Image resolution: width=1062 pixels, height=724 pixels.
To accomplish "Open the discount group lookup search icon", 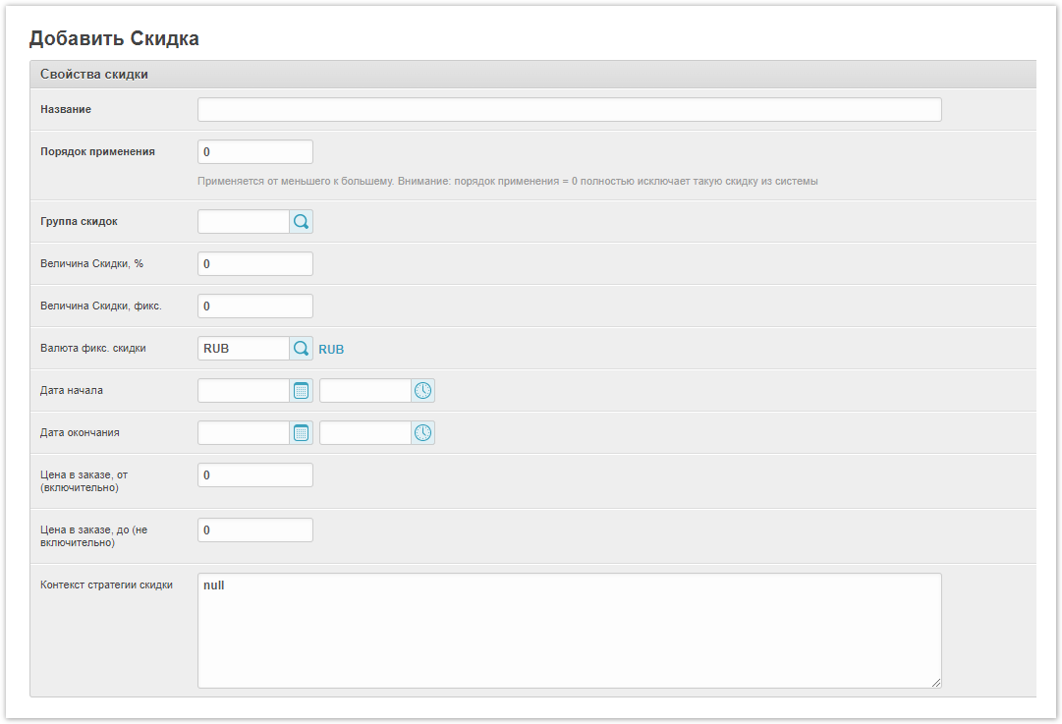I will point(301,222).
